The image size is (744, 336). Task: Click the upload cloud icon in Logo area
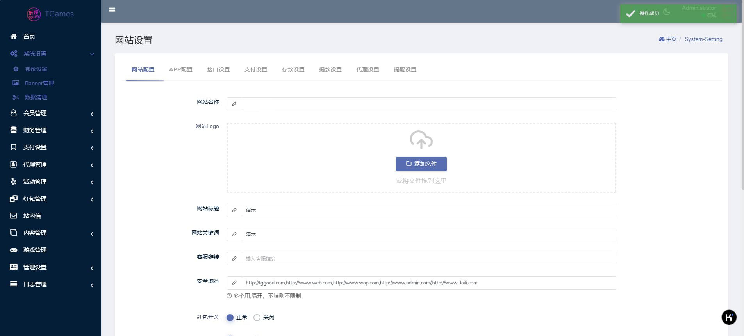coord(421,140)
